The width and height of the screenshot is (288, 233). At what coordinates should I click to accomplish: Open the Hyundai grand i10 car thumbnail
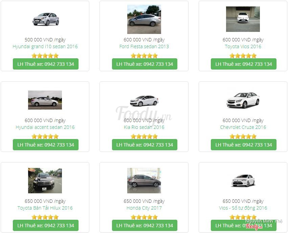[x=46, y=19]
